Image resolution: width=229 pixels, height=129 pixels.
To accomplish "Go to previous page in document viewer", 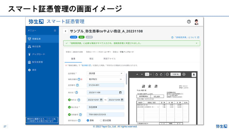I will click(137, 75).
